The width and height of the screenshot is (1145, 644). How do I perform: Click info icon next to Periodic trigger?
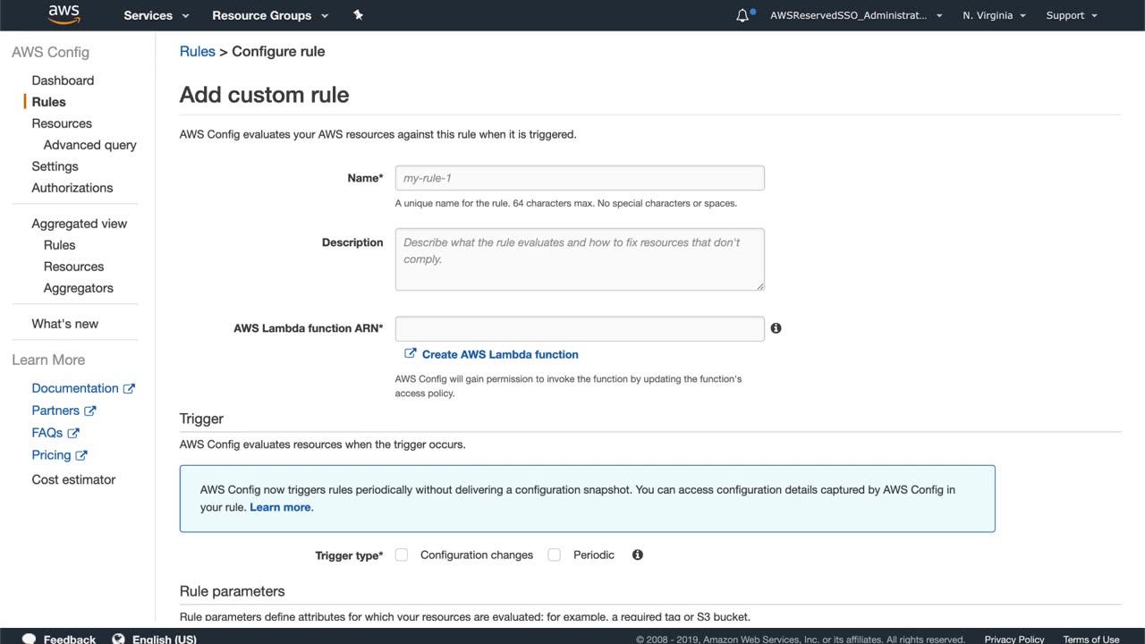tap(638, 555)
